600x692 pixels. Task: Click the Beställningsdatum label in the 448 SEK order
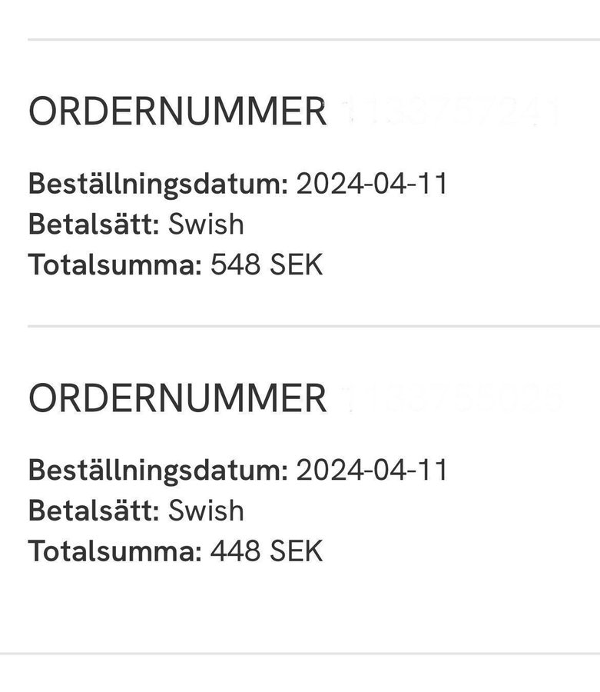pos(157,471)
